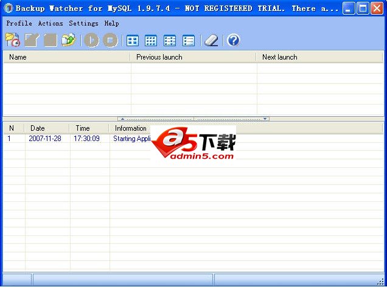Click log row number 1

9,138
